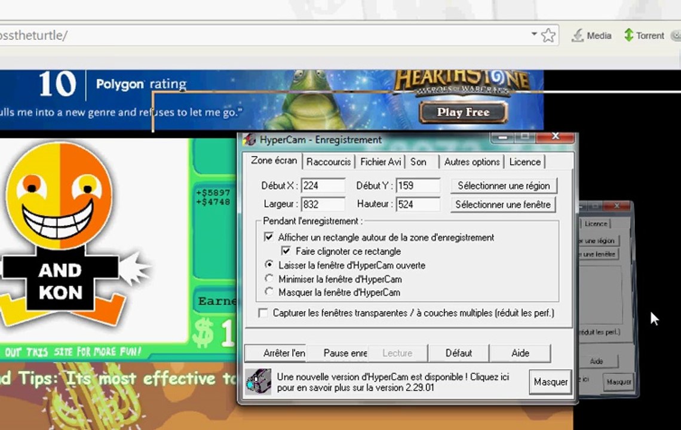Click the Largeur input field
This screenshot has height=430, width=681.
click(x=323, y=204)
